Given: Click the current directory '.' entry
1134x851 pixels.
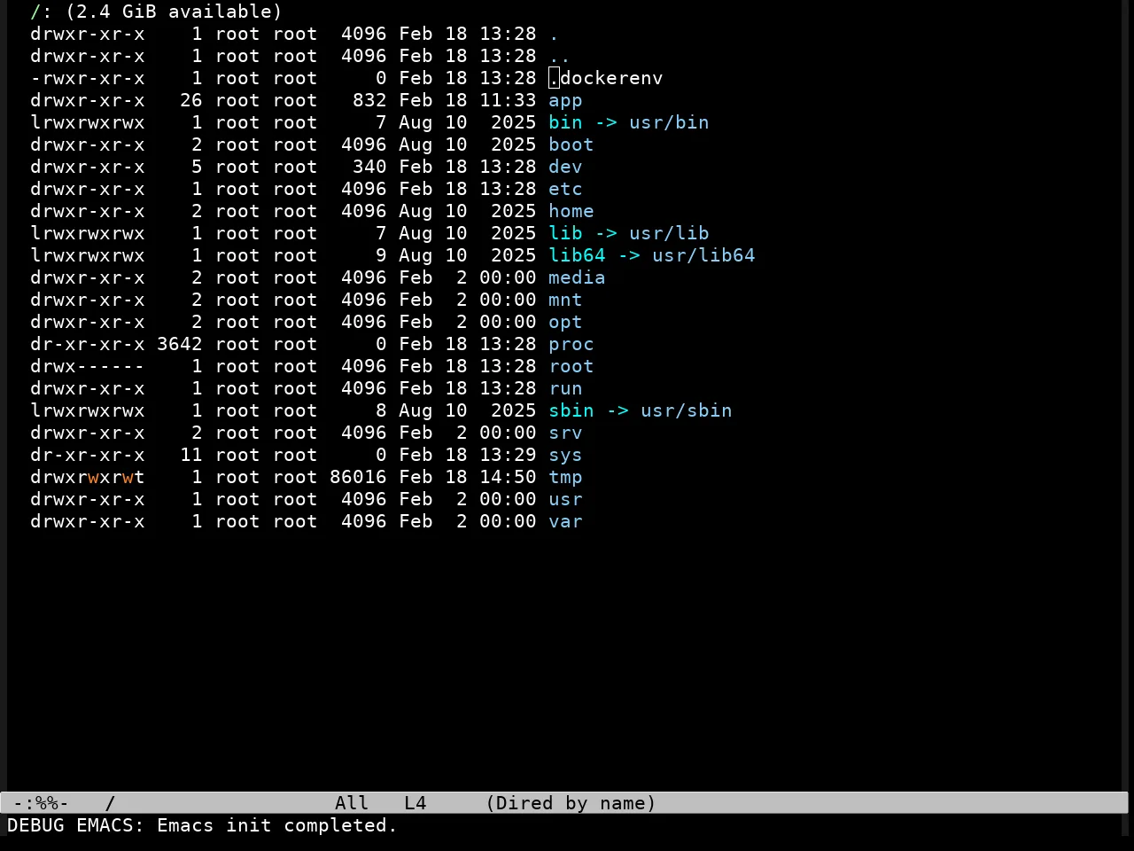Looking at the screenshot, I should pos(555,34).
